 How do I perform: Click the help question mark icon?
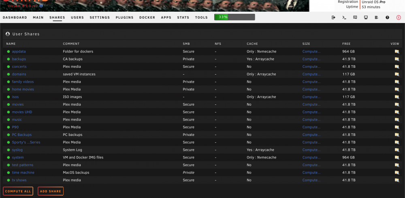pos(387,17)
